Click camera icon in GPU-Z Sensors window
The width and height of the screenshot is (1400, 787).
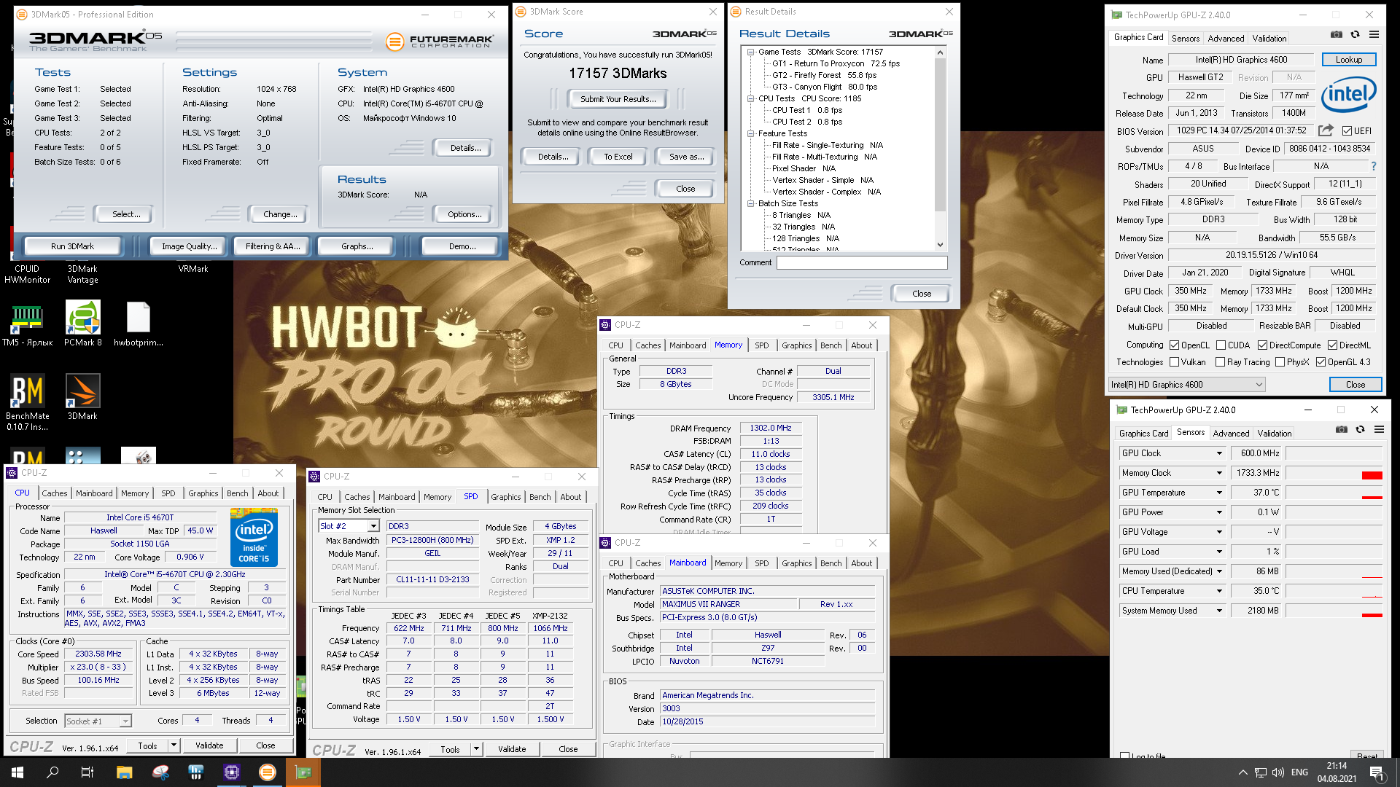click(1341, 430)
